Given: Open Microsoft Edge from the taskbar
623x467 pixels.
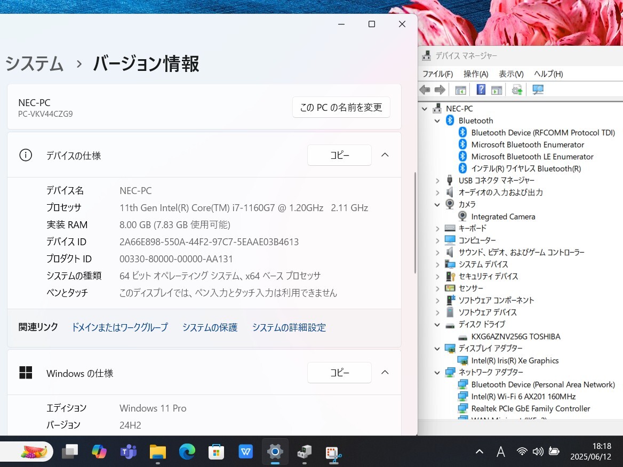Looking at the screenshot, I should click(x=187, y=452).
